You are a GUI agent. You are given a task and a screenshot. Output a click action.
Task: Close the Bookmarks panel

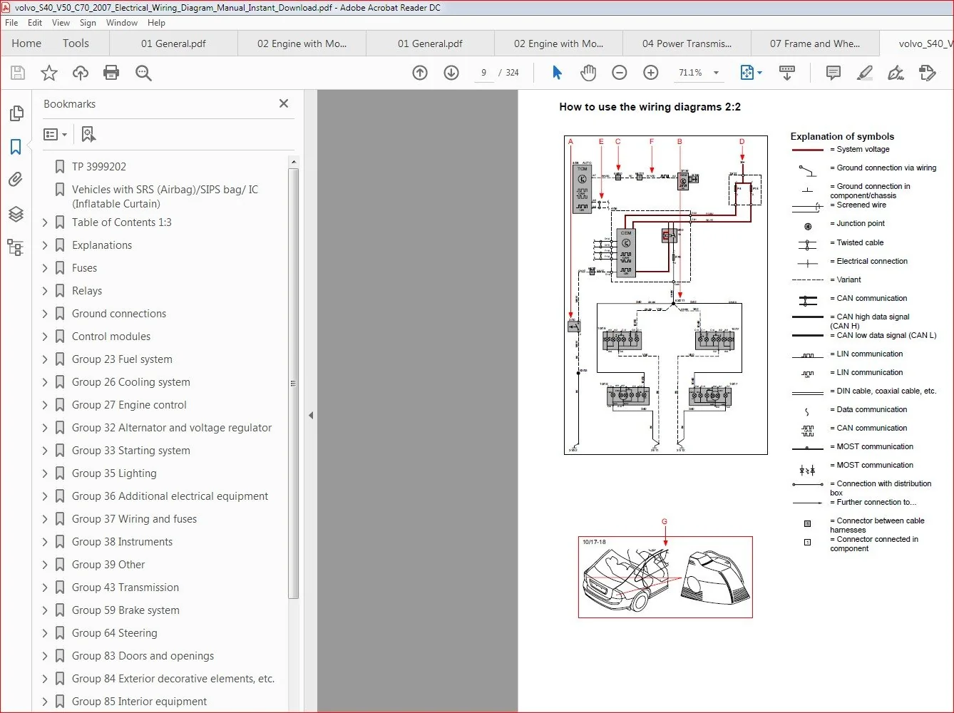coord(284,103)
